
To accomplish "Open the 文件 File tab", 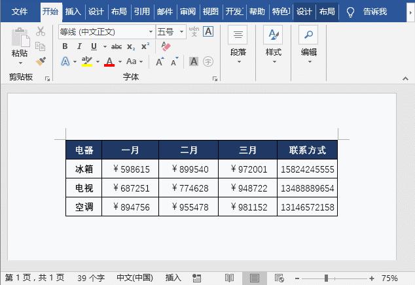I will 20,11.
